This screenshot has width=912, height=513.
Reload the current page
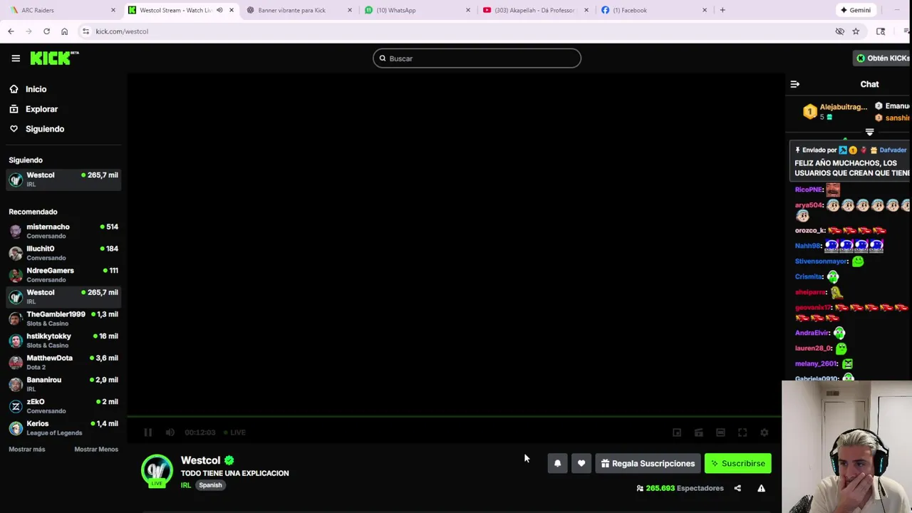point(46,31)
